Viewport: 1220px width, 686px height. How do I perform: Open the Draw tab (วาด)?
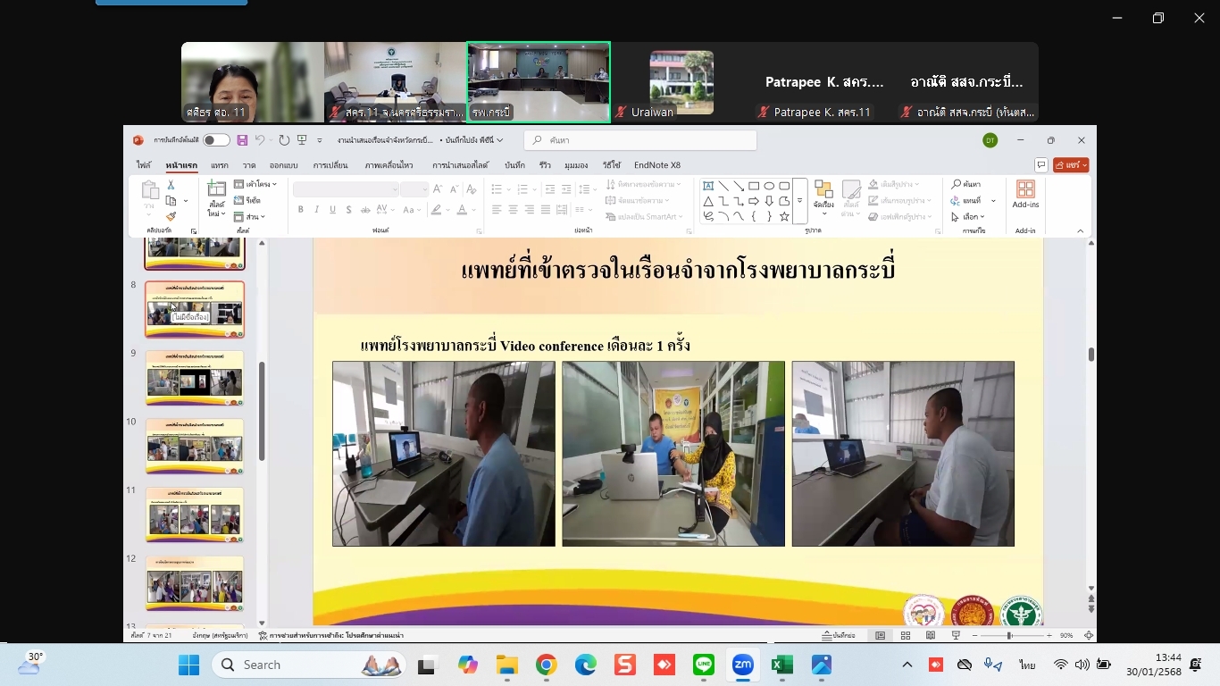(249, 165)
